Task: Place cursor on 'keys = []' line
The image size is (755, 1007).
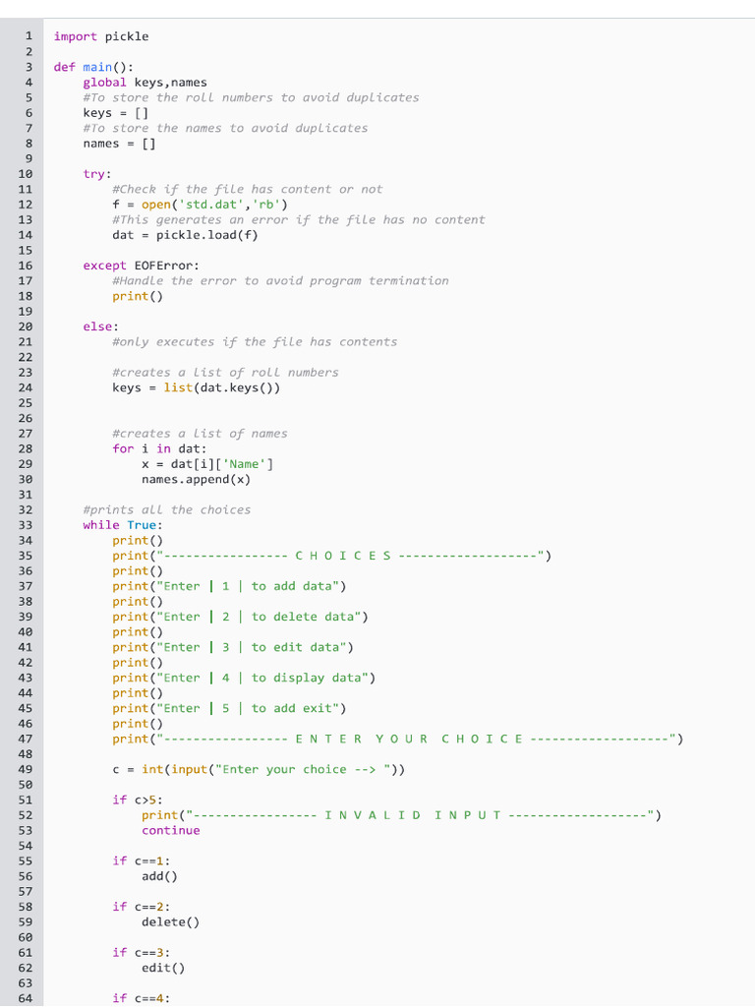Action: [116, 113]
